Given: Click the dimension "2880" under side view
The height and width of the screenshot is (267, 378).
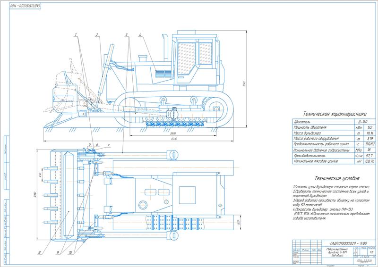Looking at the screenshot, I should 173,133.
